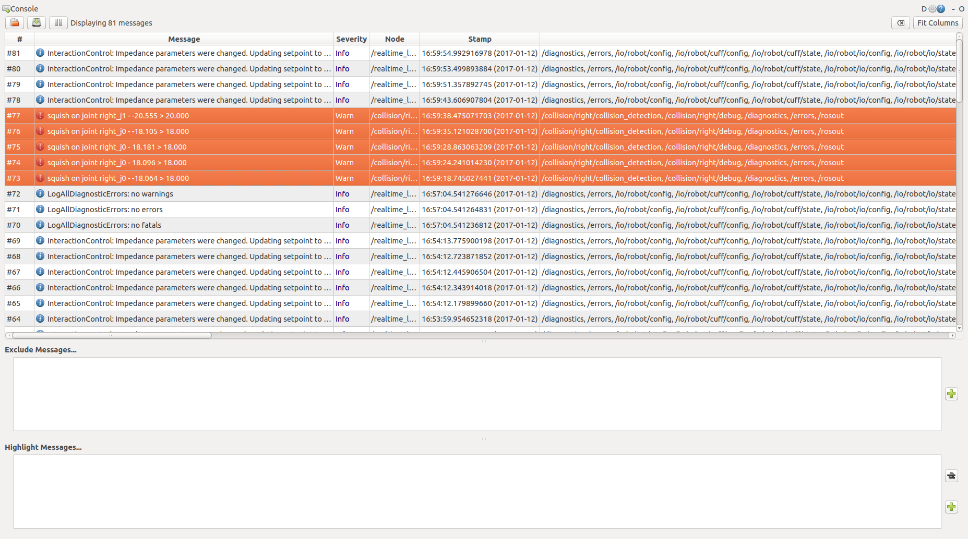Undock the Console panel via dash
This screenshot has height=539, width=968.
click(x=953, y=9)
